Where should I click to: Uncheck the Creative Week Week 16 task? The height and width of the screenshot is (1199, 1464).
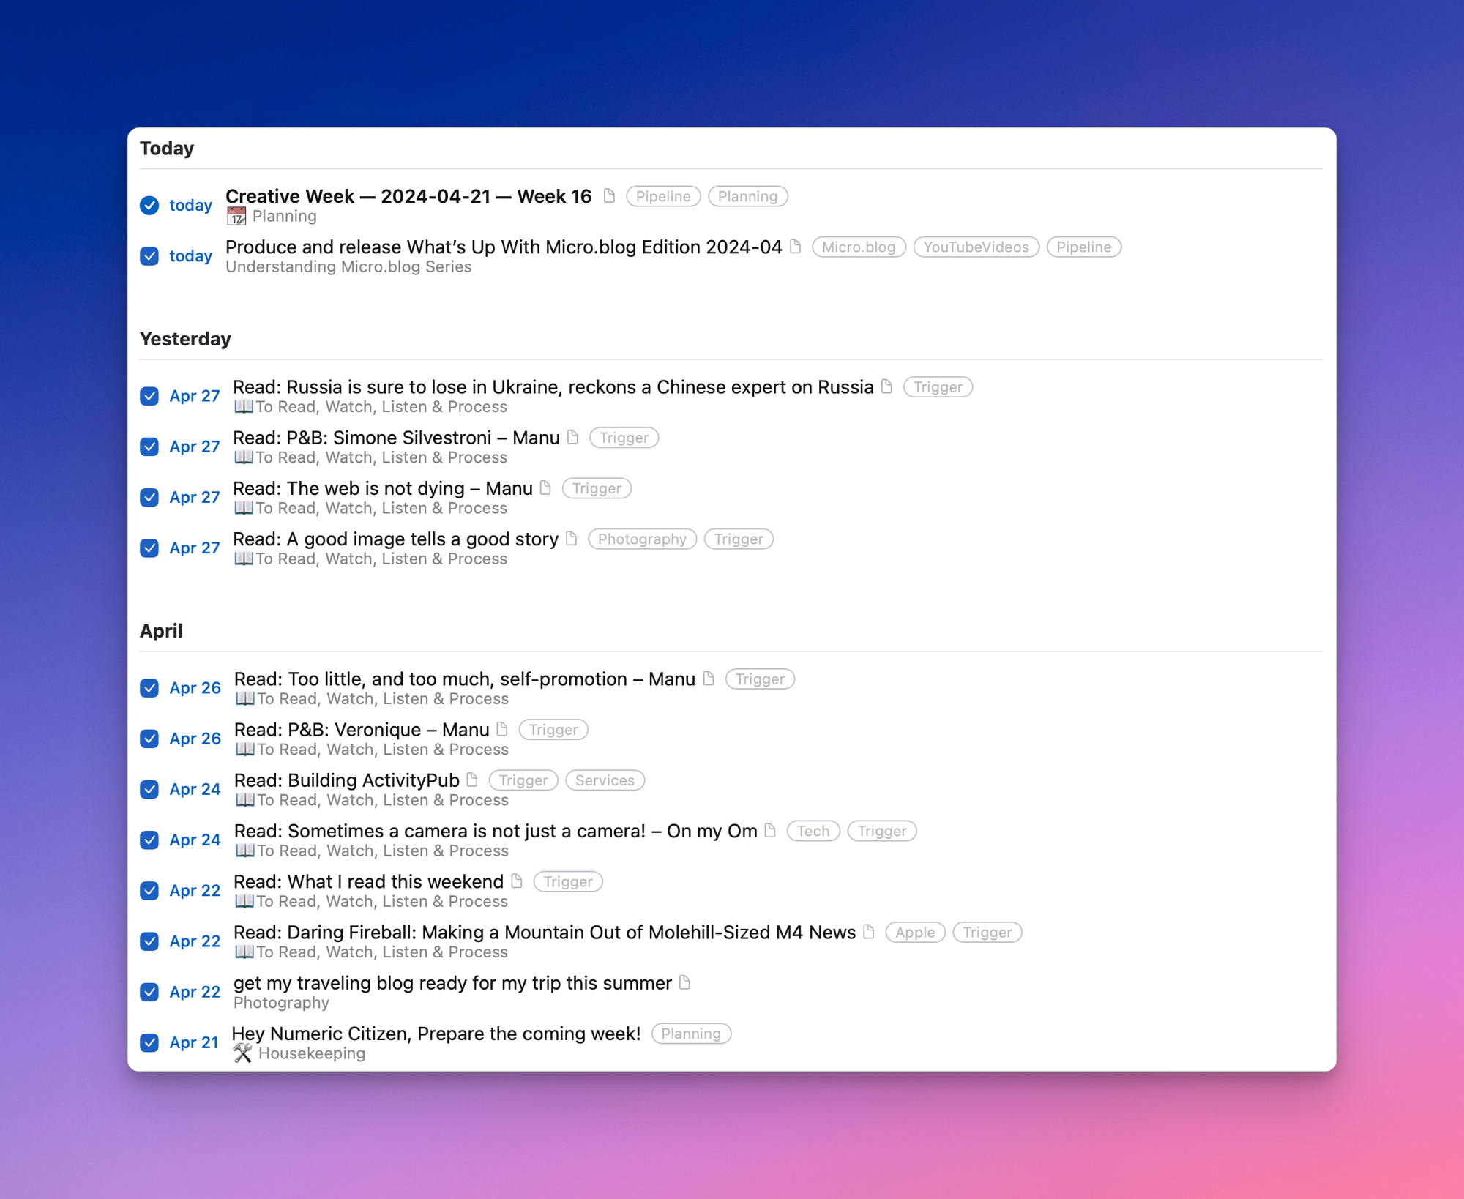[x=149, y=205]
